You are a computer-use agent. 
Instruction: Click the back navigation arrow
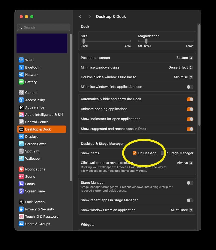point(80,16)
